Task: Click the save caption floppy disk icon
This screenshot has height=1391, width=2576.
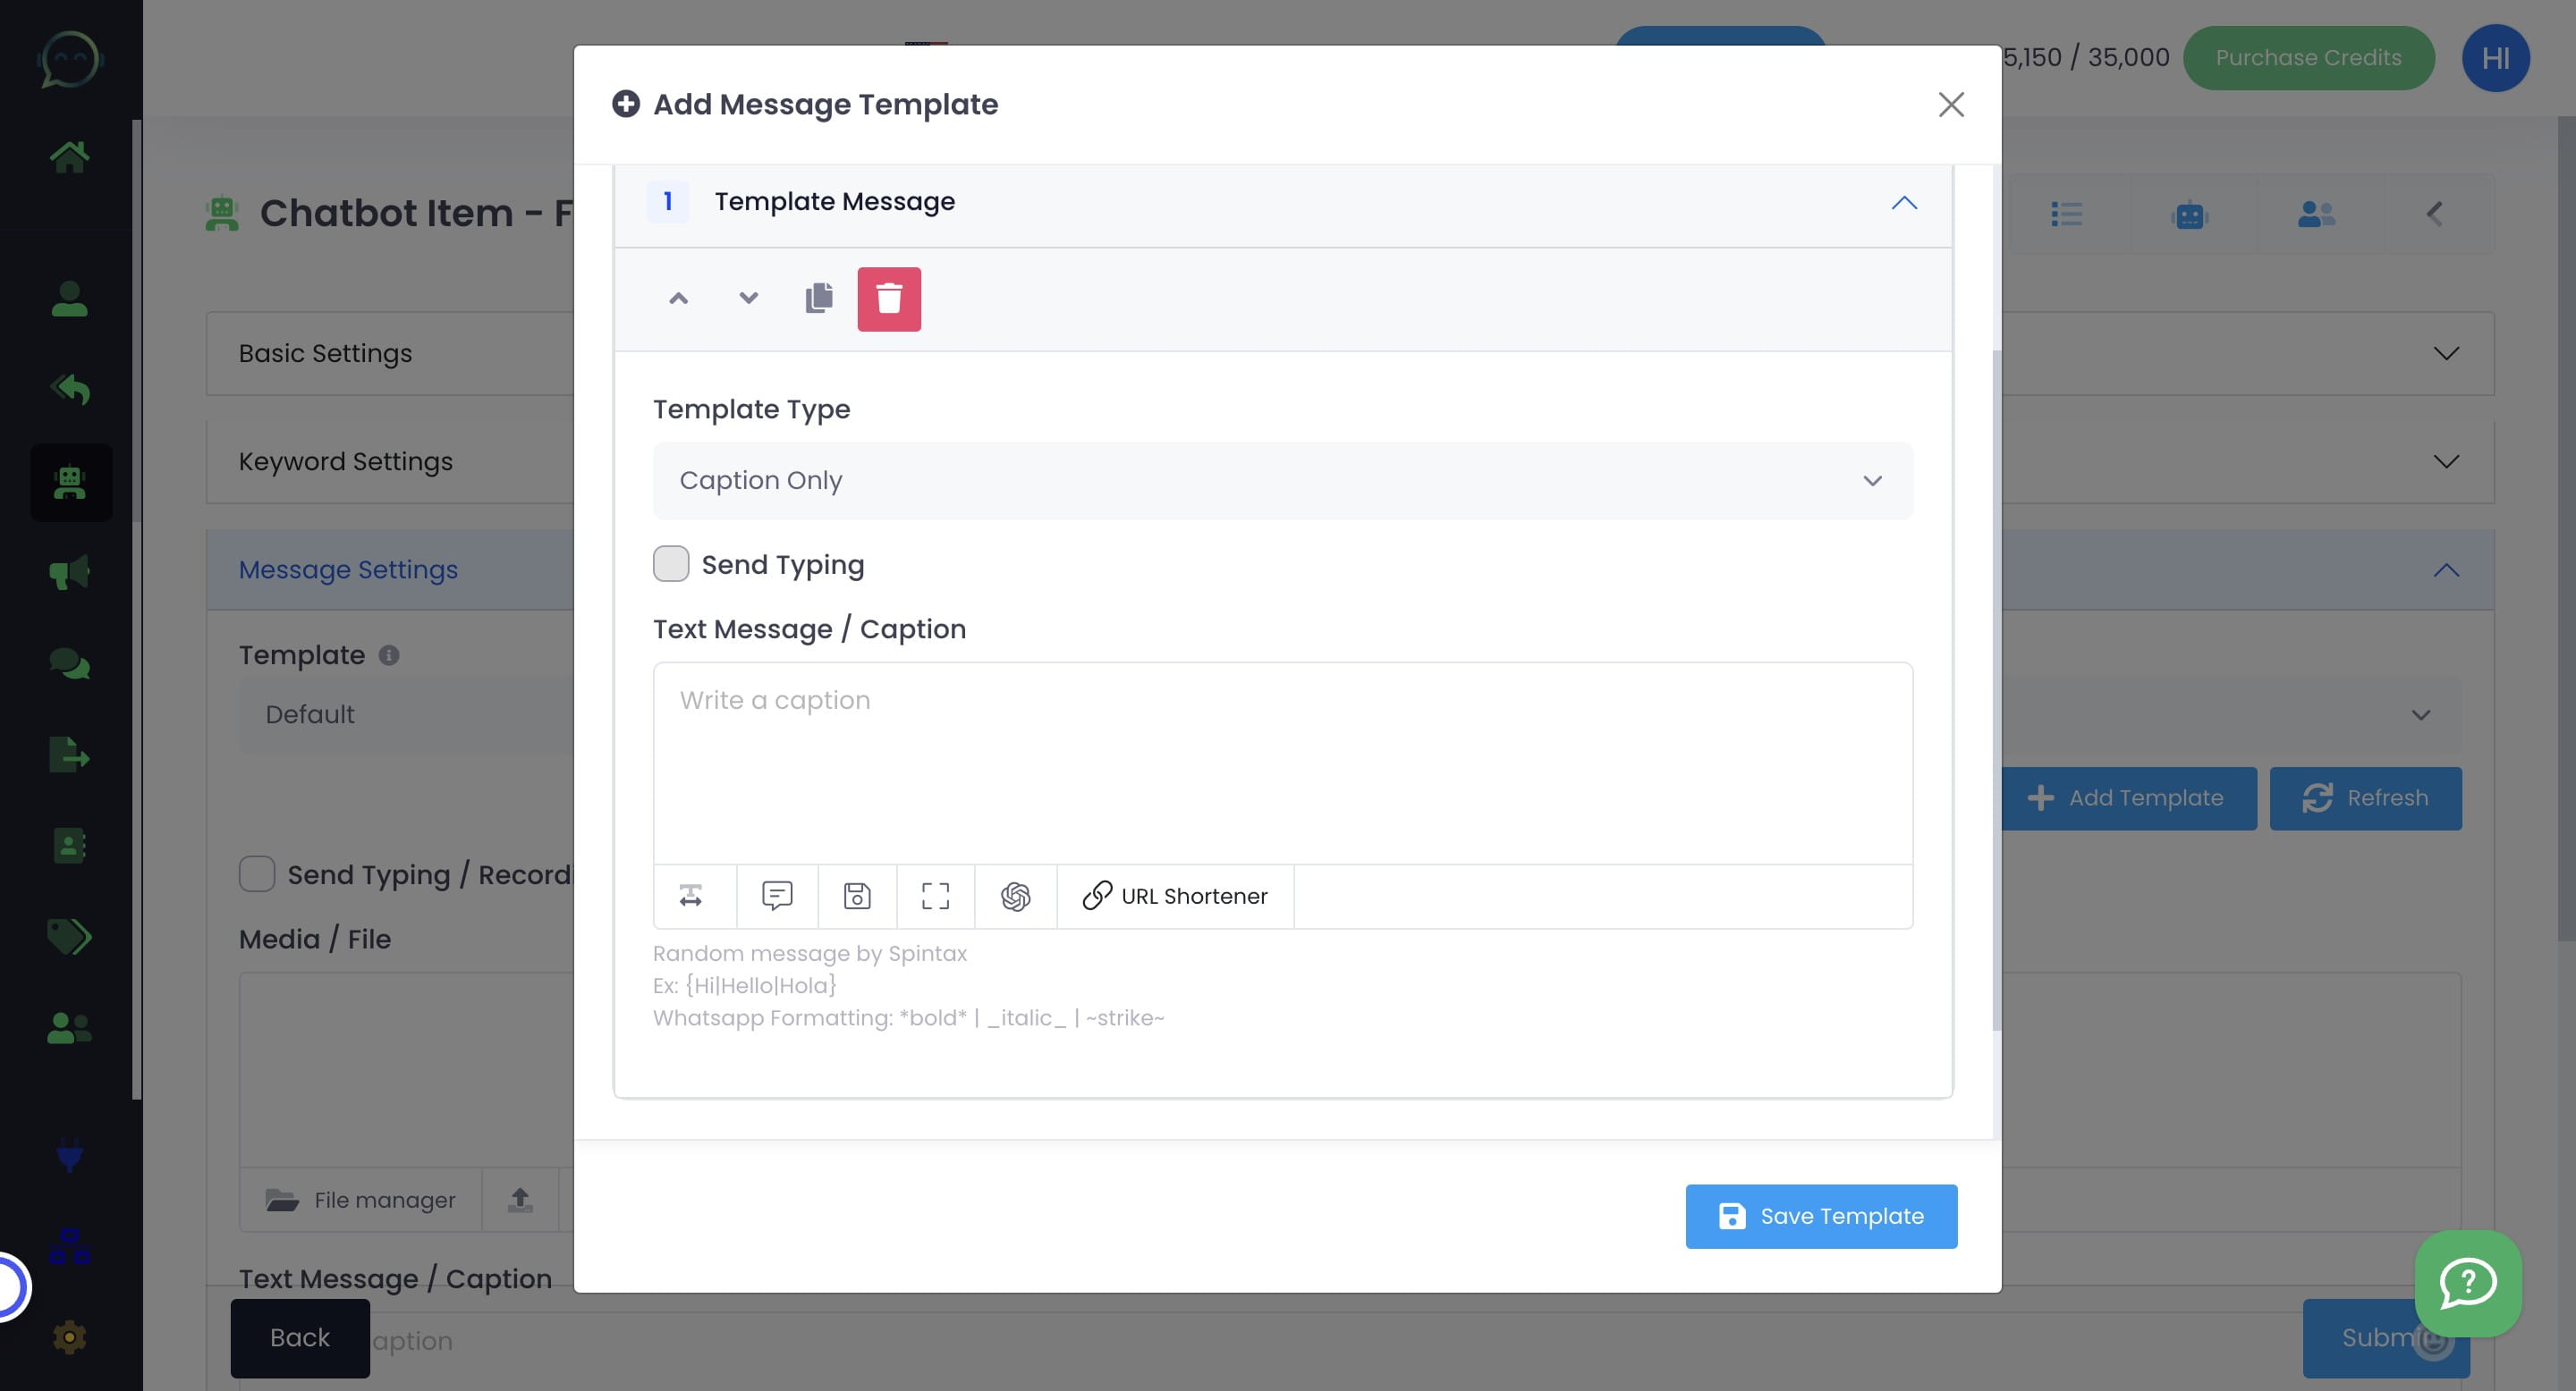Action: click(856, 897)
